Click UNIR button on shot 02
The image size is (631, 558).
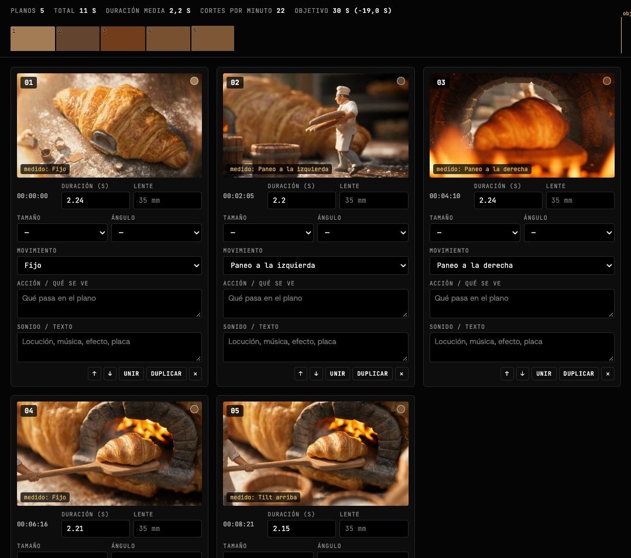coord(338,373)
